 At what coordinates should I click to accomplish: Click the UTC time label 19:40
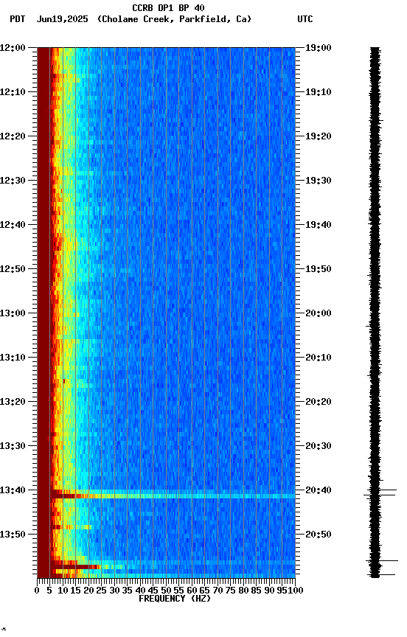[x=319, y=225]
